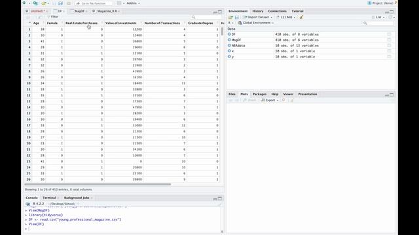Click the previous plot arrow in Plots pane
The image size is (419, 235).
pyautogui.click(x=231, y=100)
